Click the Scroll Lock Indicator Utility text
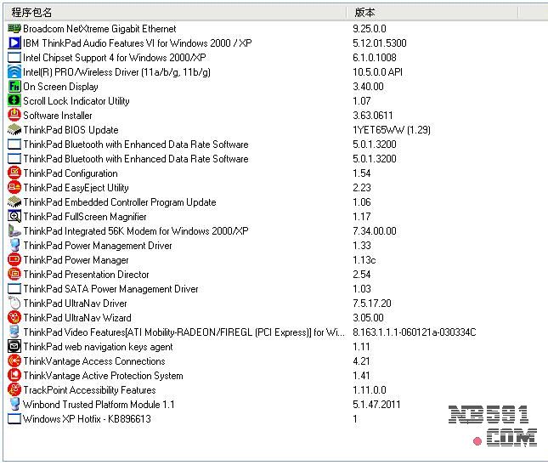548x471 pixels. (76, 101)
